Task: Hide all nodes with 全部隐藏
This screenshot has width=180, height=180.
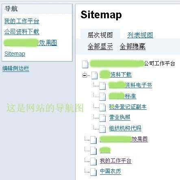Action: pyautogui.click(x=132, y=46)
